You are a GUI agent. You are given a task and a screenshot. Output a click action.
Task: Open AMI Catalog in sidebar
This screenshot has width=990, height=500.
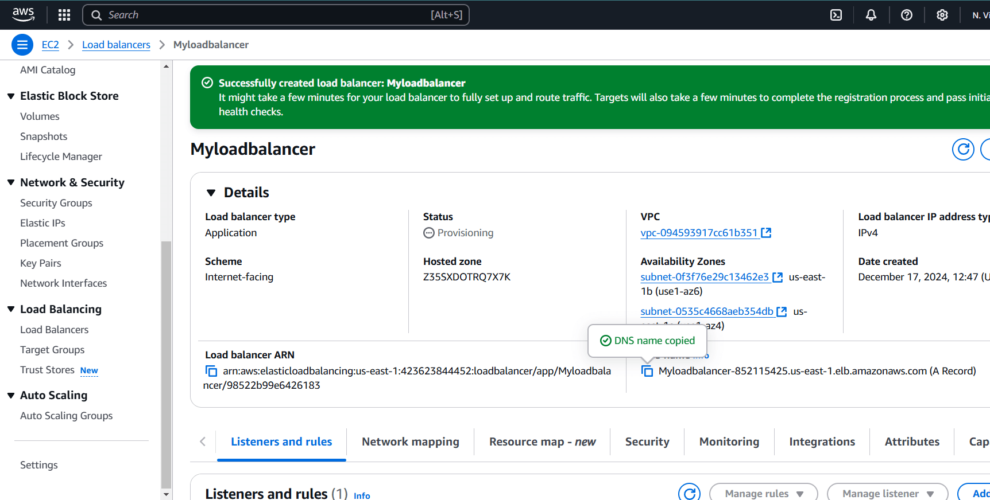48,70
